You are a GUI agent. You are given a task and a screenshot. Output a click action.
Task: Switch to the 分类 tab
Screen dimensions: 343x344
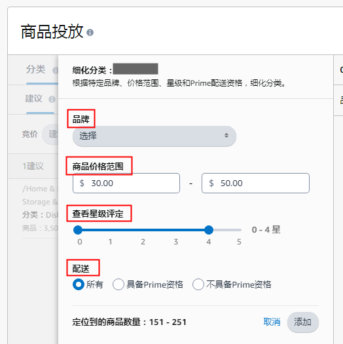[x=36, y=69]
